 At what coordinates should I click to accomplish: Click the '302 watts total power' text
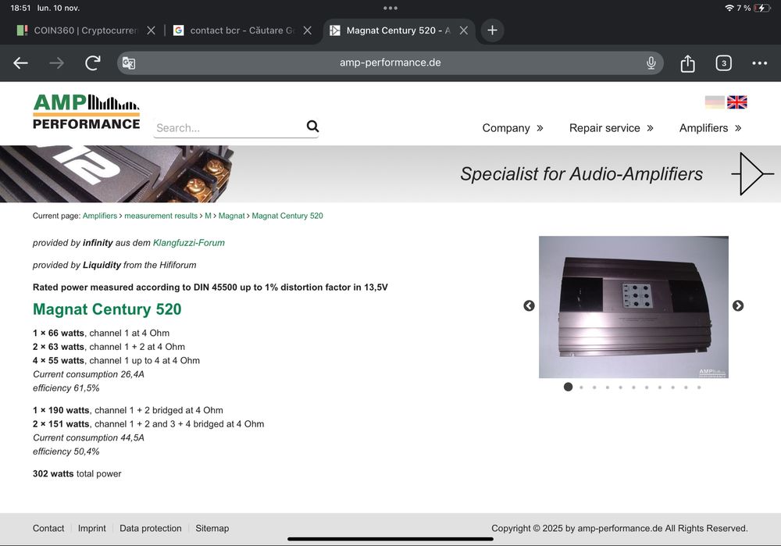77,474
